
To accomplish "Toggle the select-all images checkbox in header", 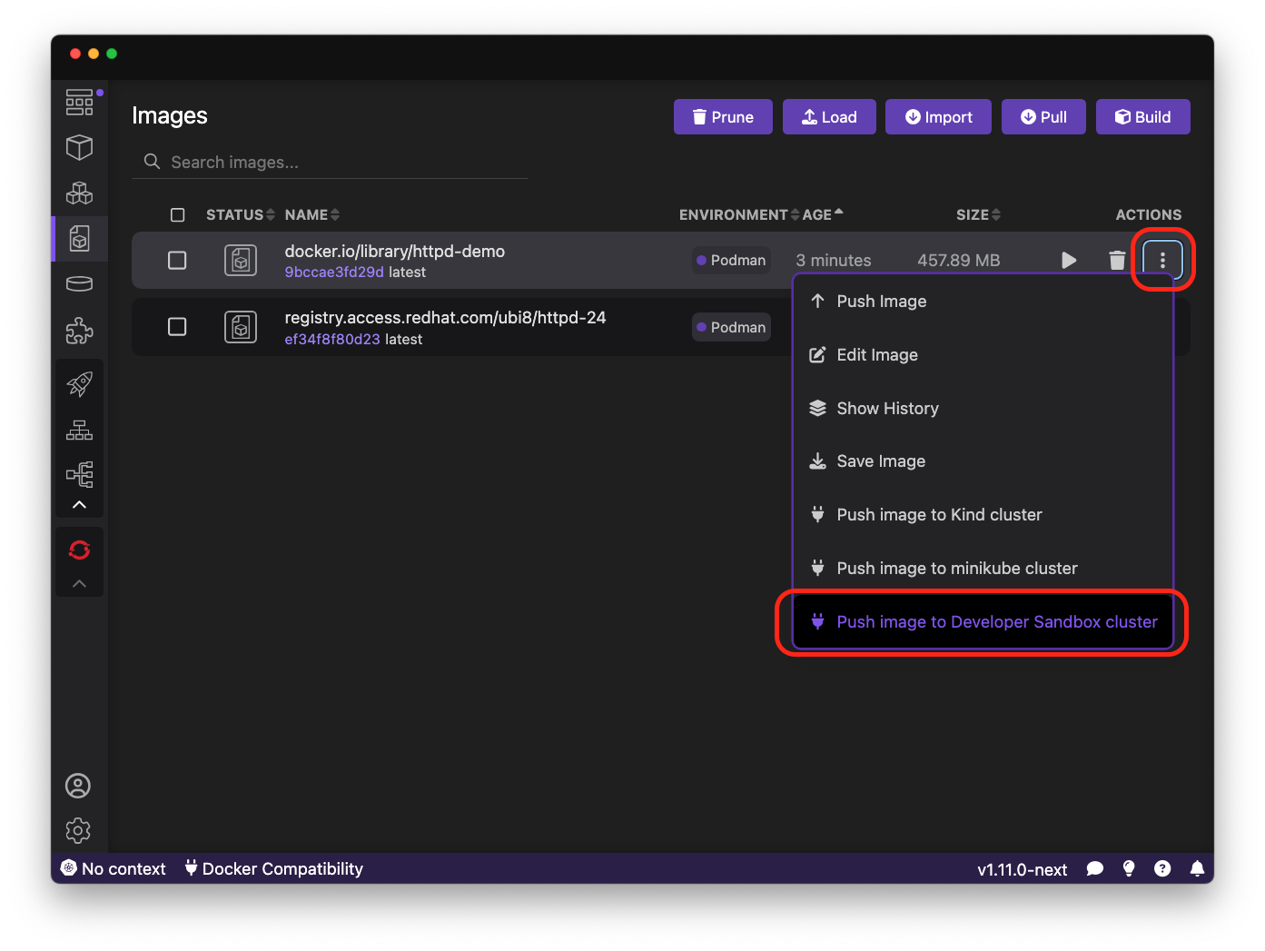I will pyautogui.click(x=177, y=215).
